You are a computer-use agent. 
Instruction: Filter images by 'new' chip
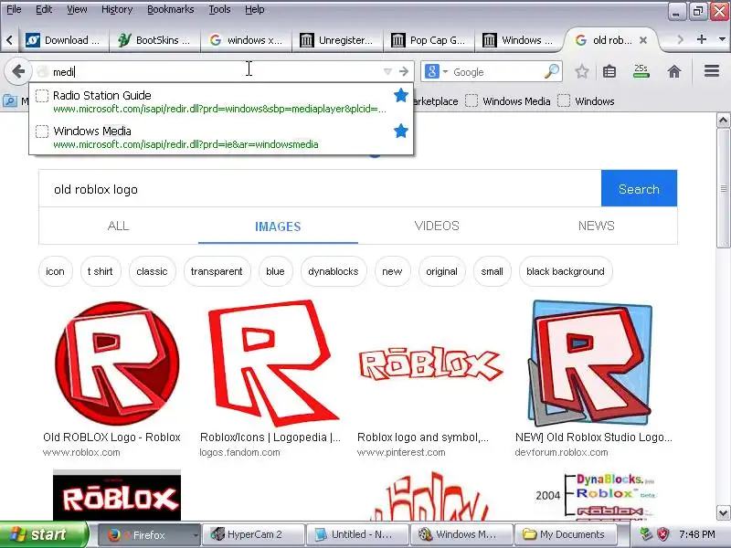[x=392, y=271]
